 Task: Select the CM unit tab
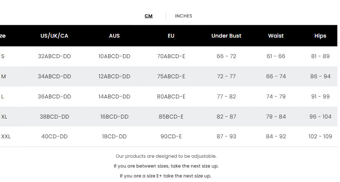(148, 16)
